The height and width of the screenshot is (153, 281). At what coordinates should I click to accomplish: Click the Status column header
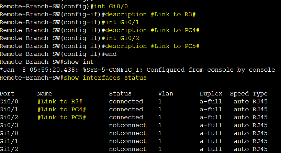(120, 93)
